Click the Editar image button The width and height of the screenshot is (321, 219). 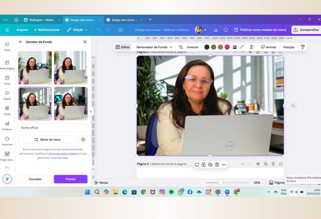point(123,47)
